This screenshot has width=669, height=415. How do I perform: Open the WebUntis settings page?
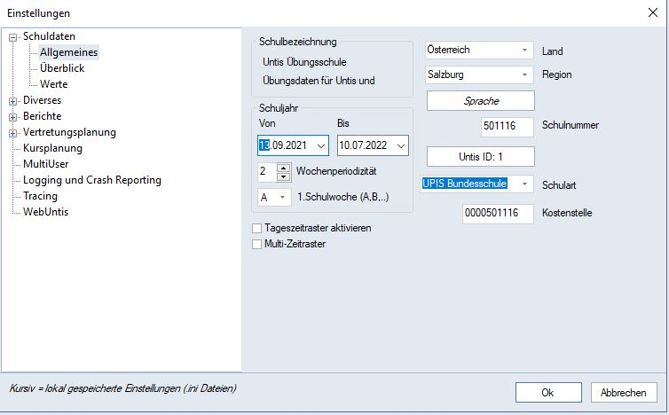tap(45, 212)
